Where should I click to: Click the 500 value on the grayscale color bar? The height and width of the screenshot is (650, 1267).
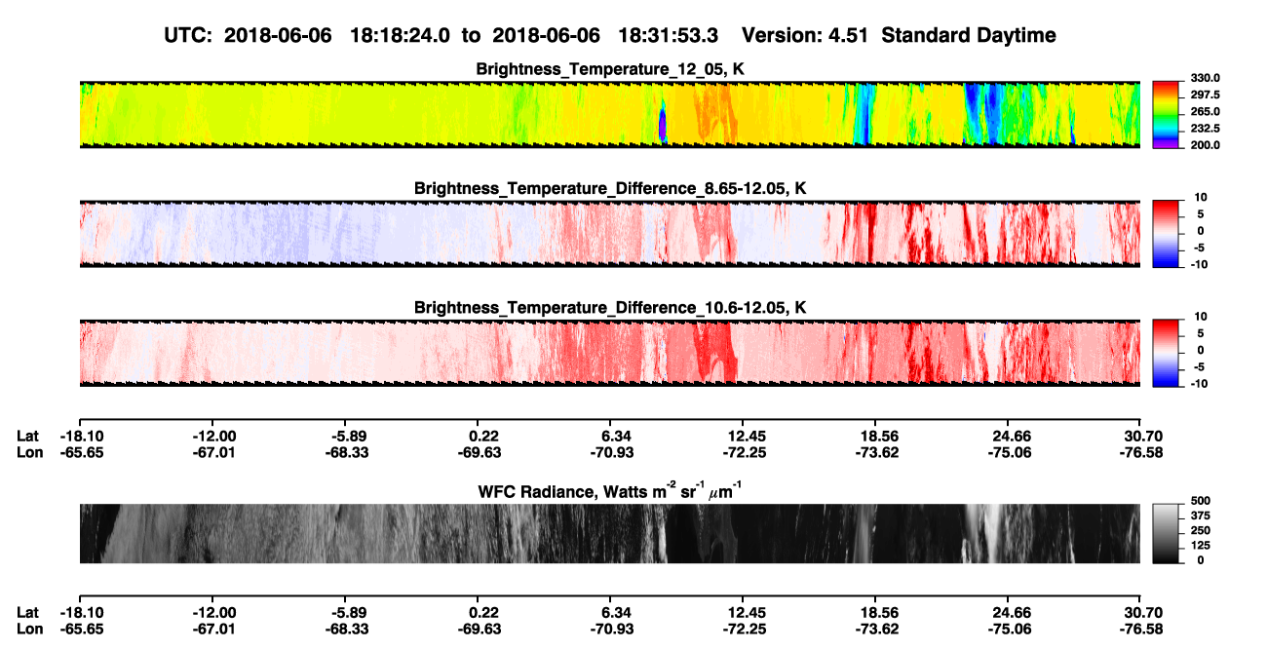(1199, 501)
